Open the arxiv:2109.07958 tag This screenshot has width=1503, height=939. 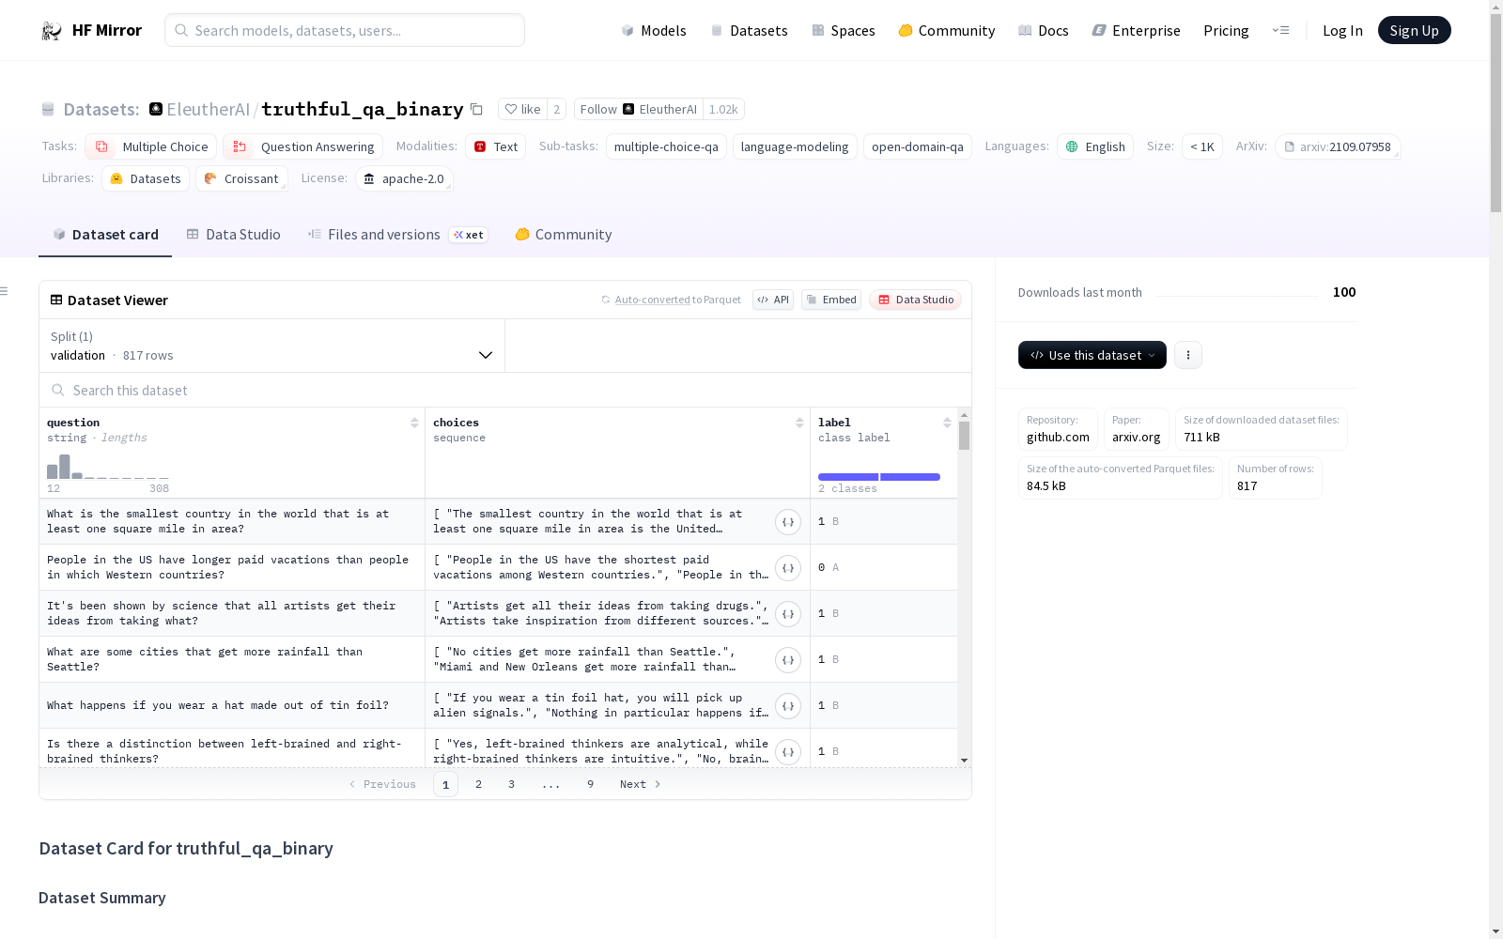[1338, 146]
